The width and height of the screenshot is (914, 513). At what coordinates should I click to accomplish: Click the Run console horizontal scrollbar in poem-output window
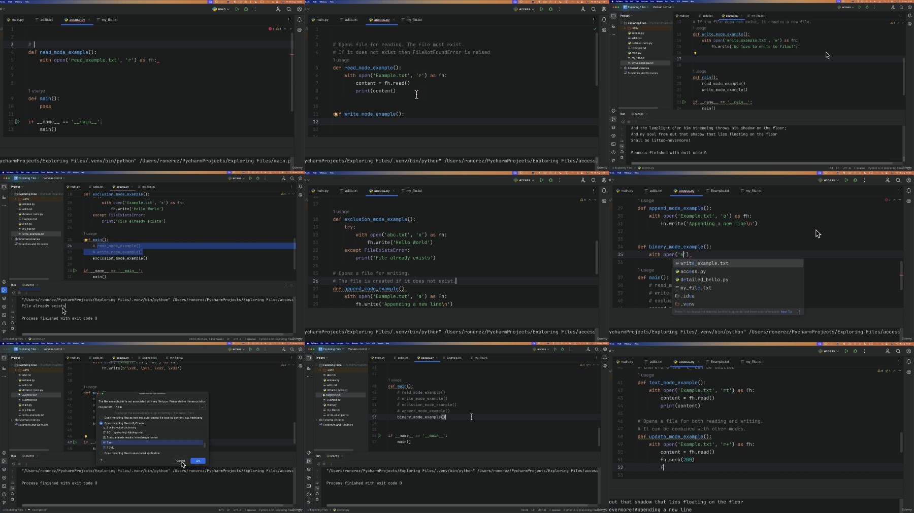click(x=762, y=163)
